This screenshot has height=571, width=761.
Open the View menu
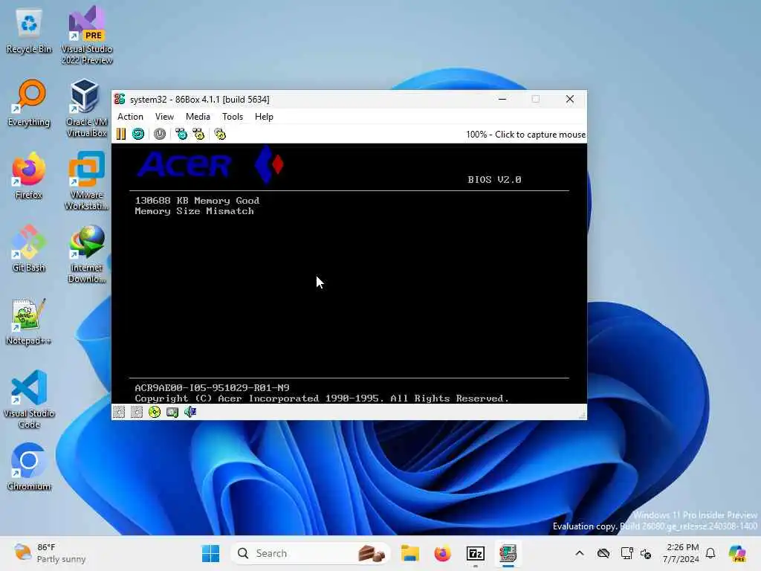(164, 117)
